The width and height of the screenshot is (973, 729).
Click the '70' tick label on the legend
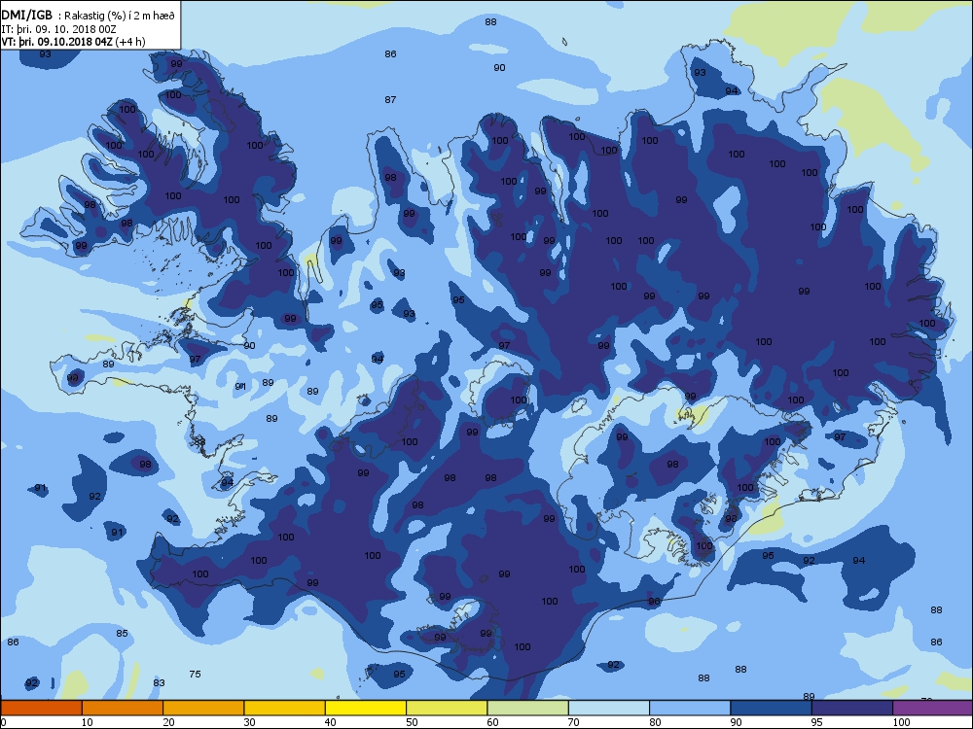tap(574, 722)
